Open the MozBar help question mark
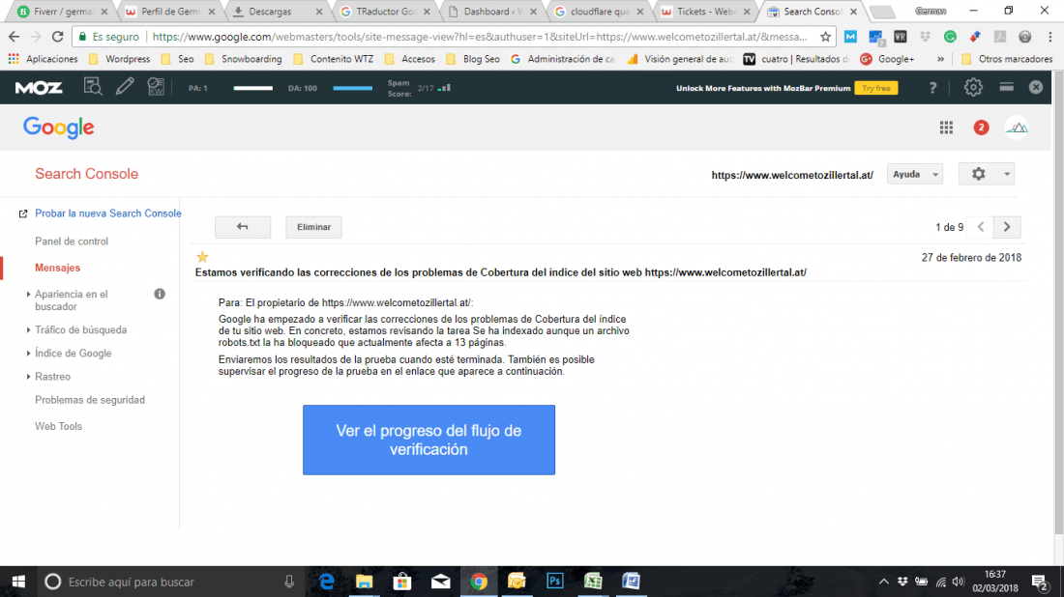The image size is (1064, 597). tap(932, 87)
